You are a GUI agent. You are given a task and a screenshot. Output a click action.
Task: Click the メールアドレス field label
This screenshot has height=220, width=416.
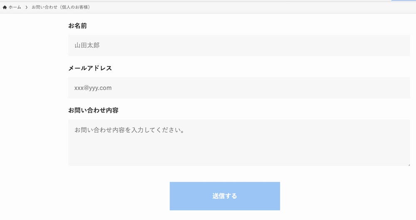(90, 68)
